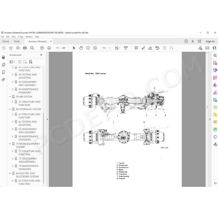Switch to the Tools tab
Screen dimensions: 218x218
click(x=17, y=41)
